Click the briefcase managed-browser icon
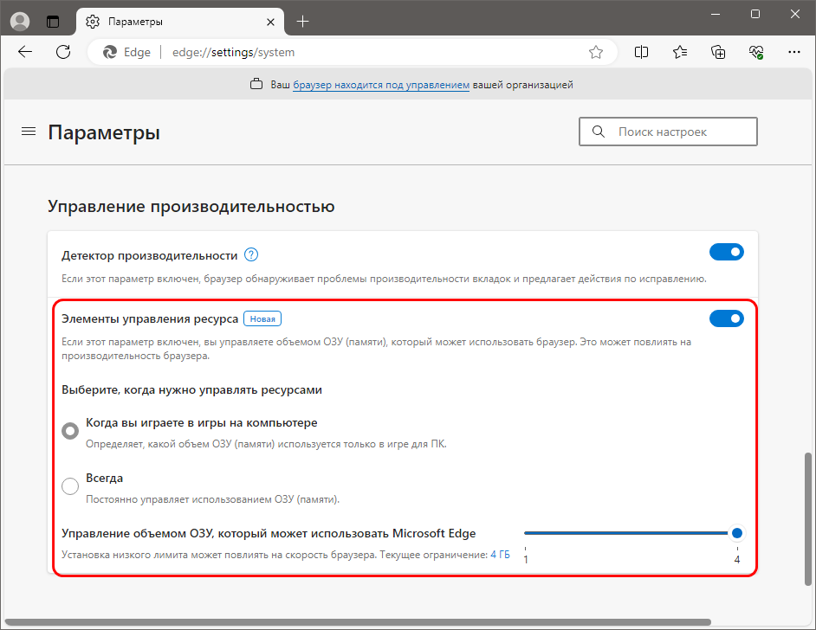The height and width of the screenshot is (630, 816). (x=256, y=84)
